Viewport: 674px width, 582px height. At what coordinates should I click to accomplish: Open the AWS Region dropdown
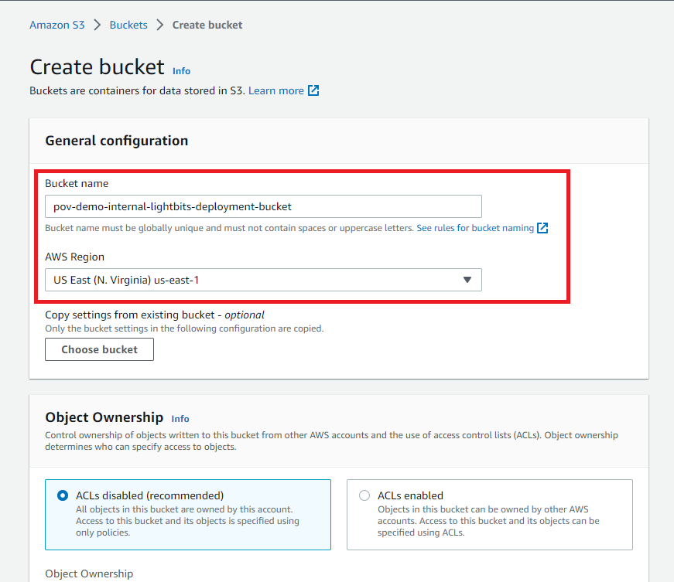[x=263, y=280]
